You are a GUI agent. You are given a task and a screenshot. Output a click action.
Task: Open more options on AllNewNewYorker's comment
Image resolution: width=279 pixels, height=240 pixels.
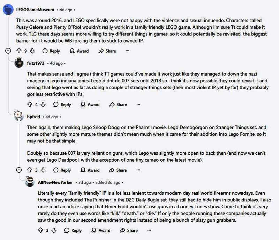click(x=149, y=230)
